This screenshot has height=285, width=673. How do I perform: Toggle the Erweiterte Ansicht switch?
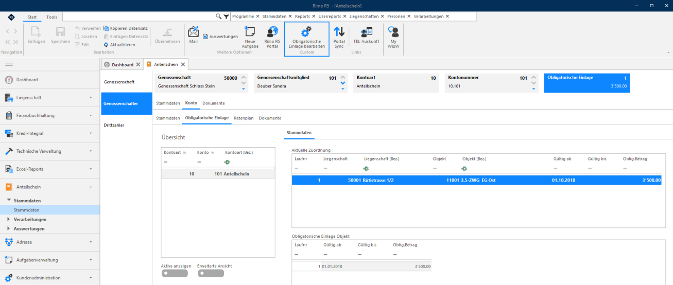pyautogui.click(x=211, y=273)
